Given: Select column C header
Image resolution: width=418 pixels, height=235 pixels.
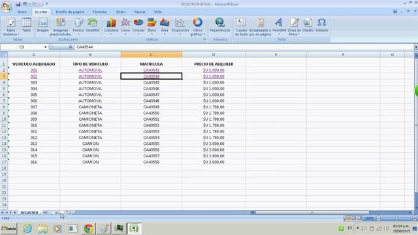Looking at the screenshot, I should [151, 55].
